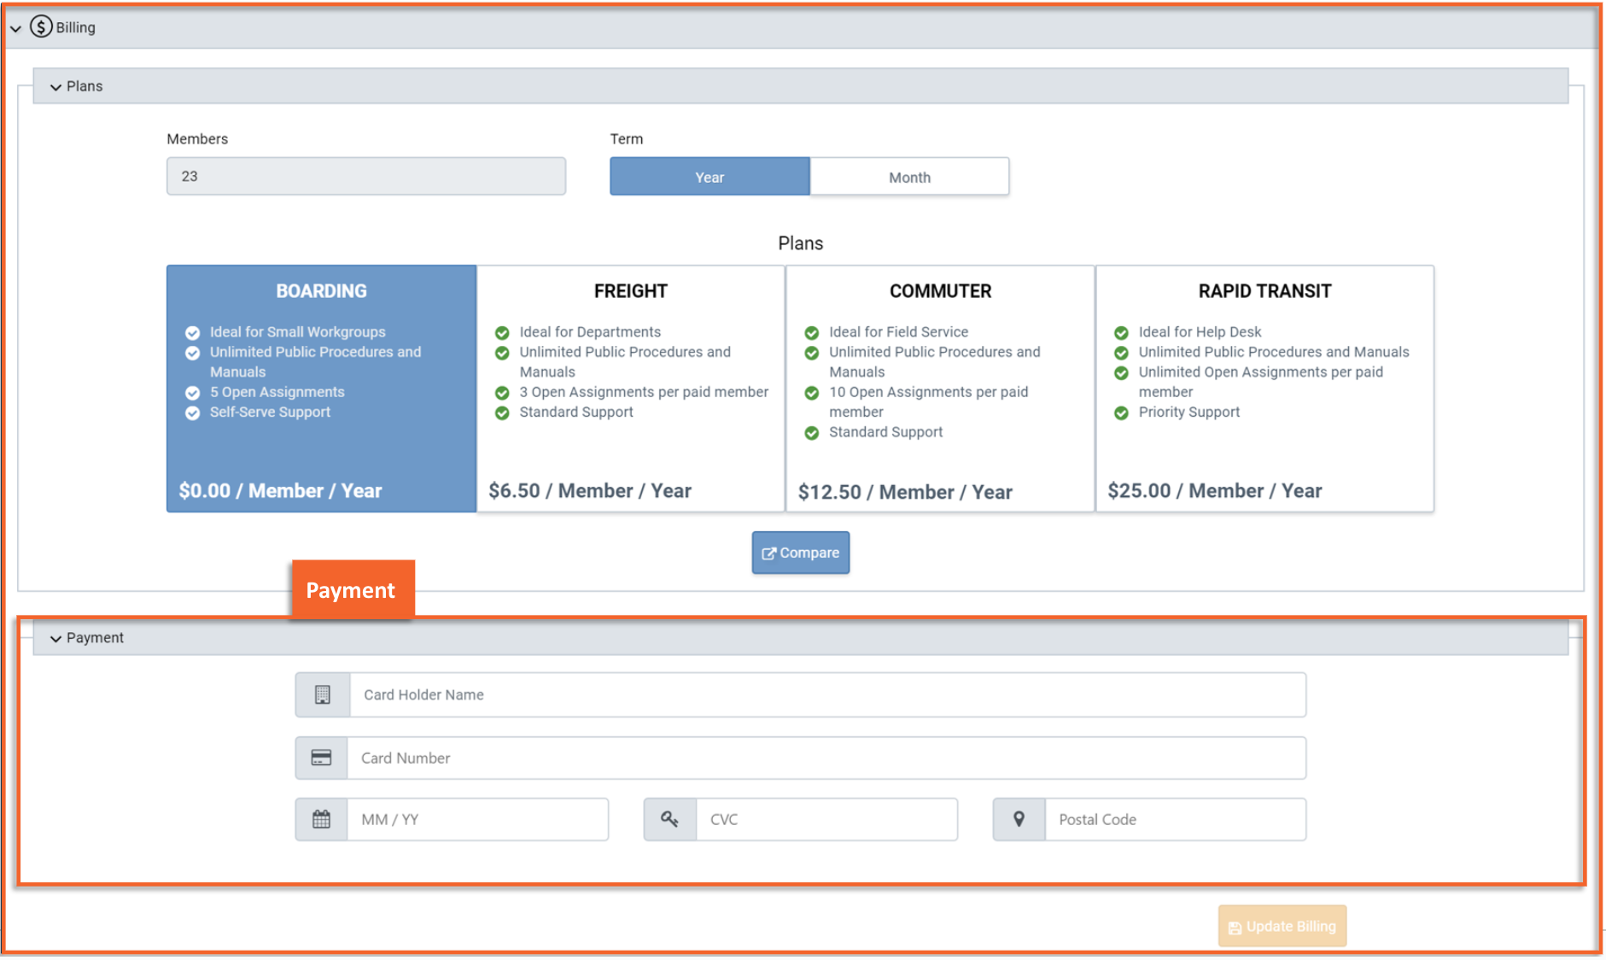1606x960 pixels.
Task: Select the Freight plan
Action: pos(631,389)
